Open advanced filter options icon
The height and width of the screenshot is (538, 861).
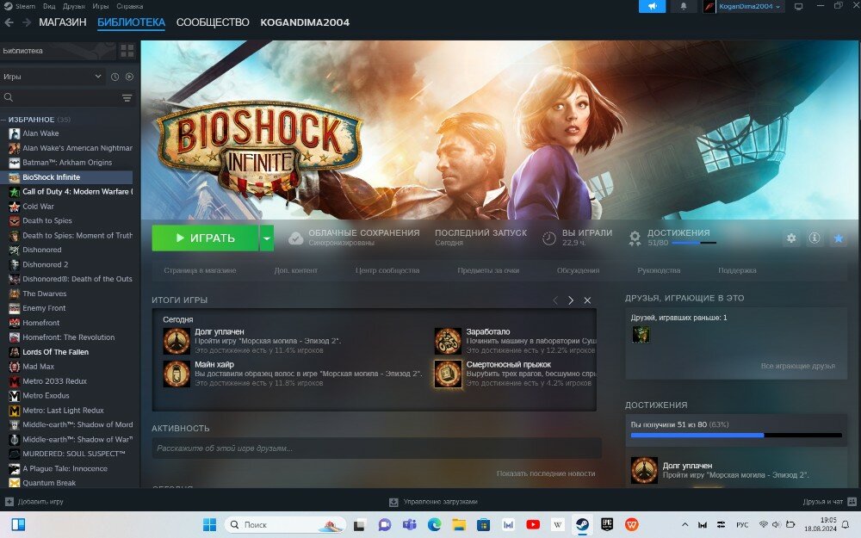coord(127,98)
